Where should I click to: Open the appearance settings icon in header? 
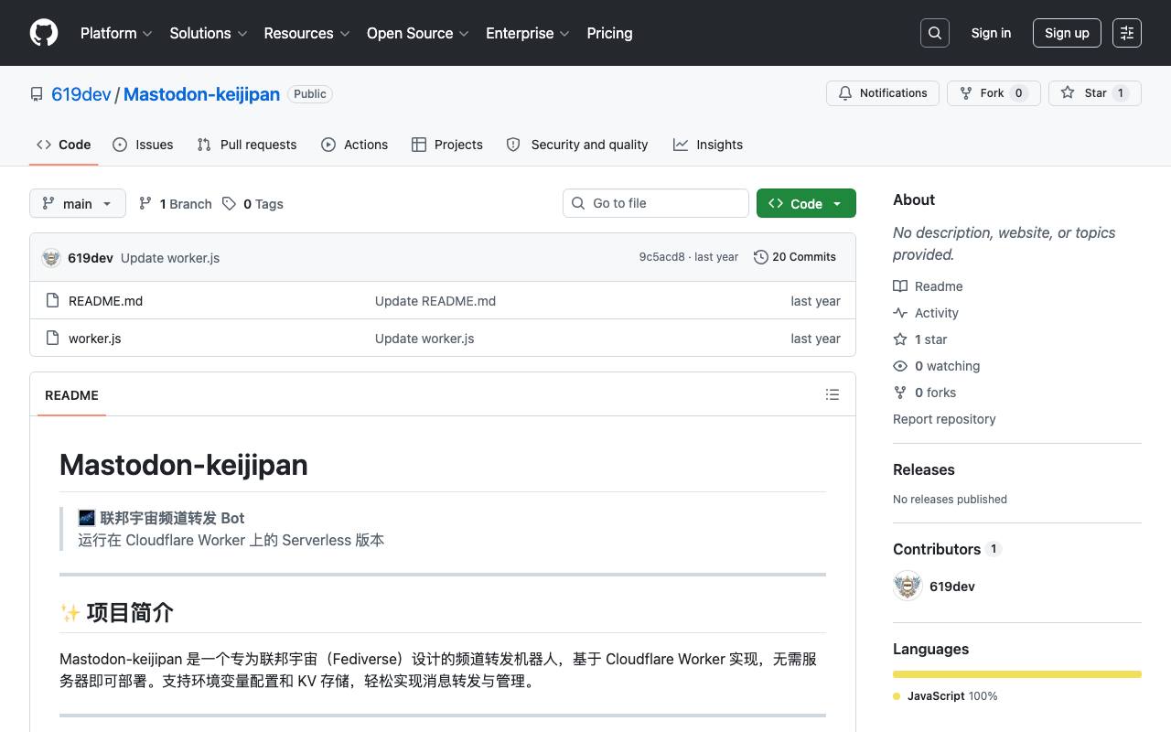(1127, 33)
